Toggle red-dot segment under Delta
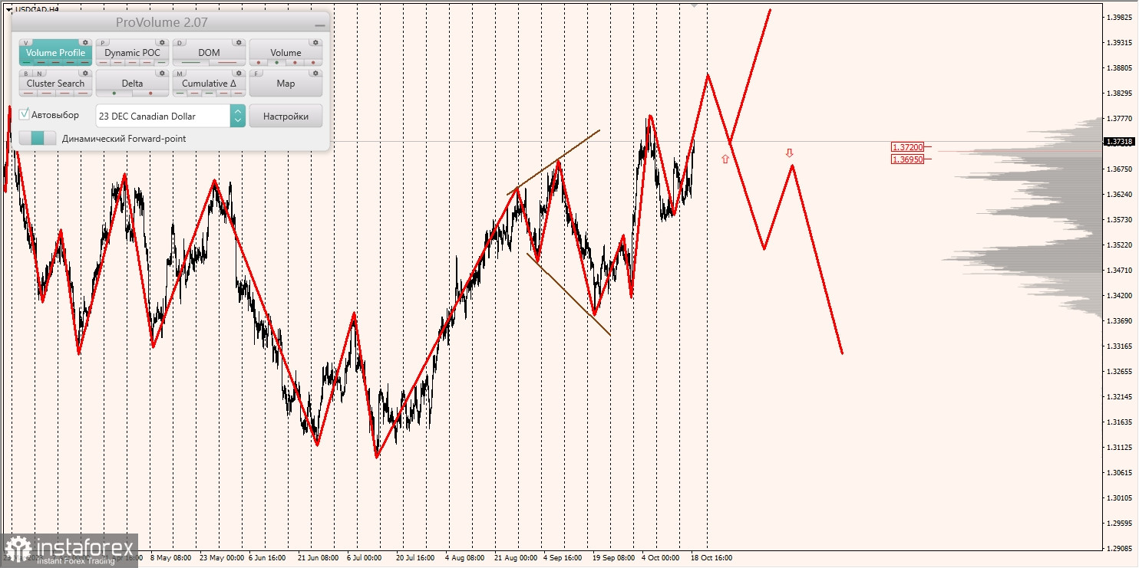 coord(150,93)
